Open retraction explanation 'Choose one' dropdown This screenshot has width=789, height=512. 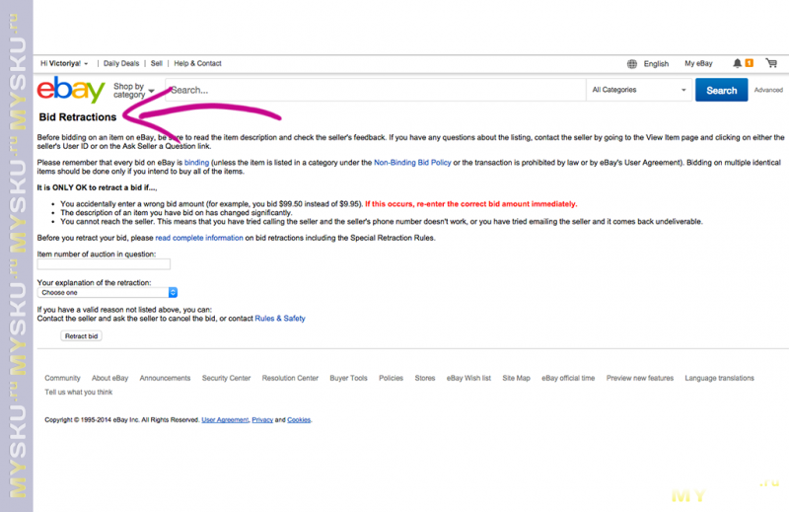click(107, 293)
